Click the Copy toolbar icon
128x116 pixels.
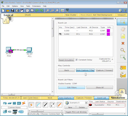pos(28,11)
